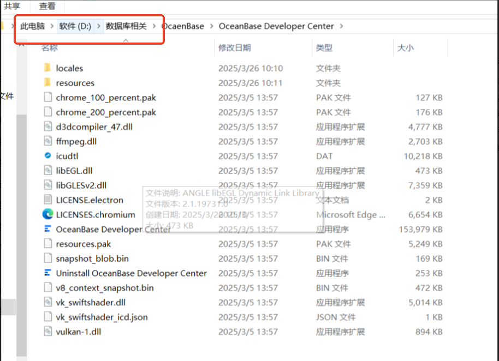The width and height of the screenshot is (499, 361).
Task: Select the file name resources.pak
Action: pos(84,244)
